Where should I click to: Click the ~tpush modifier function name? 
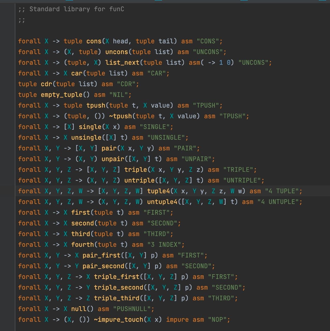(x=121, y=116)
